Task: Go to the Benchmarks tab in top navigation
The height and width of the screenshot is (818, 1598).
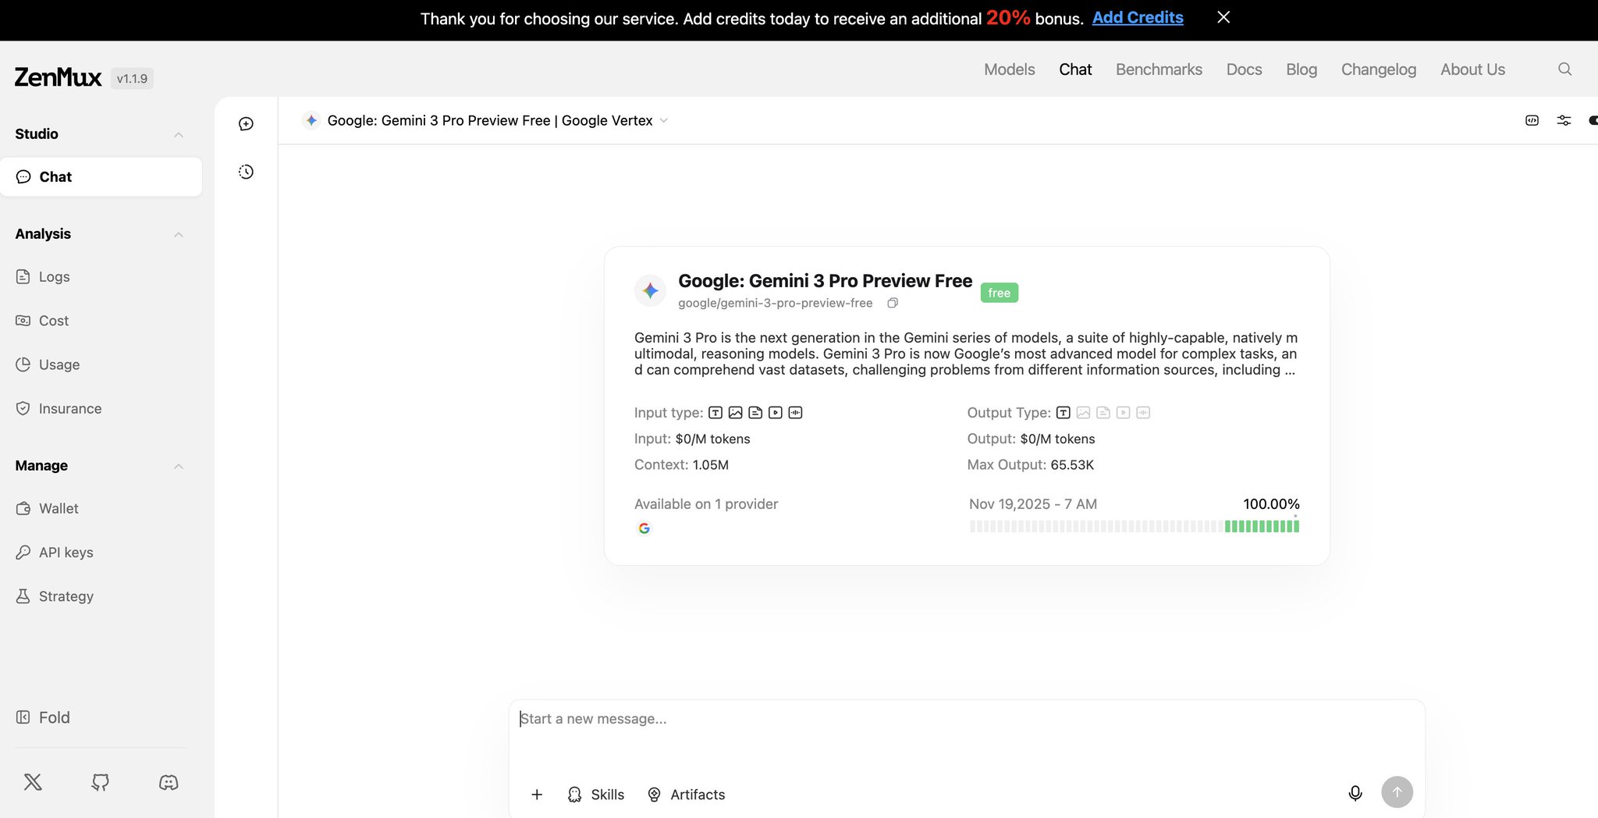Action: [1159, 69]
